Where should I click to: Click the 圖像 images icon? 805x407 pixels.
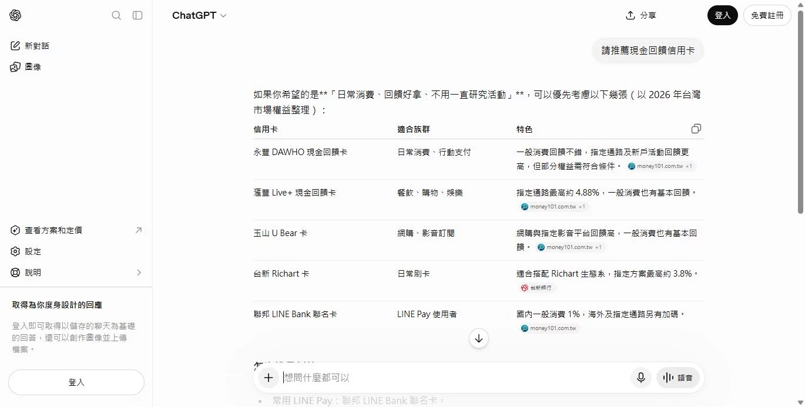click(x=16, y=67)
